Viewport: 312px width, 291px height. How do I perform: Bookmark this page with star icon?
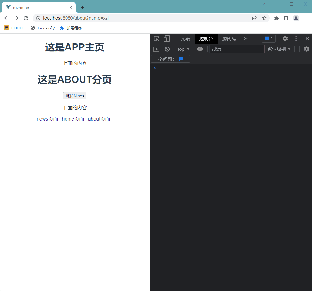(x=264, y=18)
